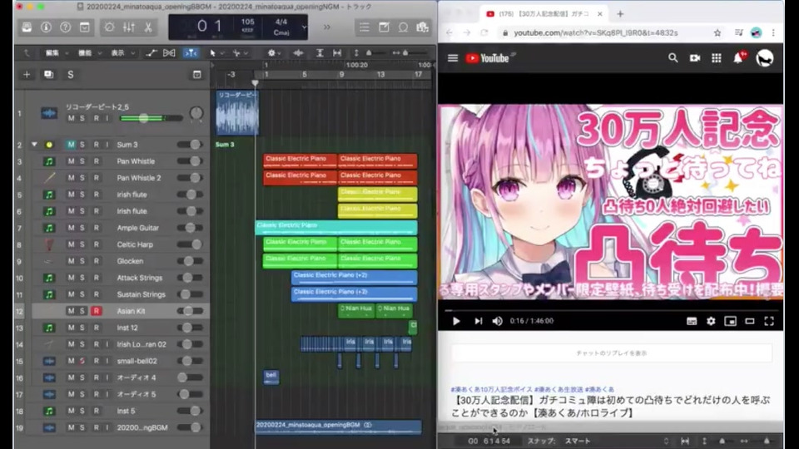This screenshot has width=799, height=449.
Task: Expand the LCD display mode arrow
Action: 304,27
